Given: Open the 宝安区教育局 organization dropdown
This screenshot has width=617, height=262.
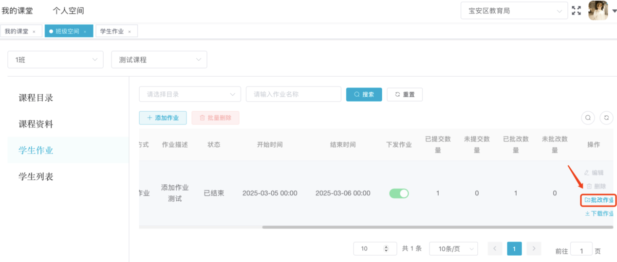Looking at the screenshot, I should pos(514,11).
